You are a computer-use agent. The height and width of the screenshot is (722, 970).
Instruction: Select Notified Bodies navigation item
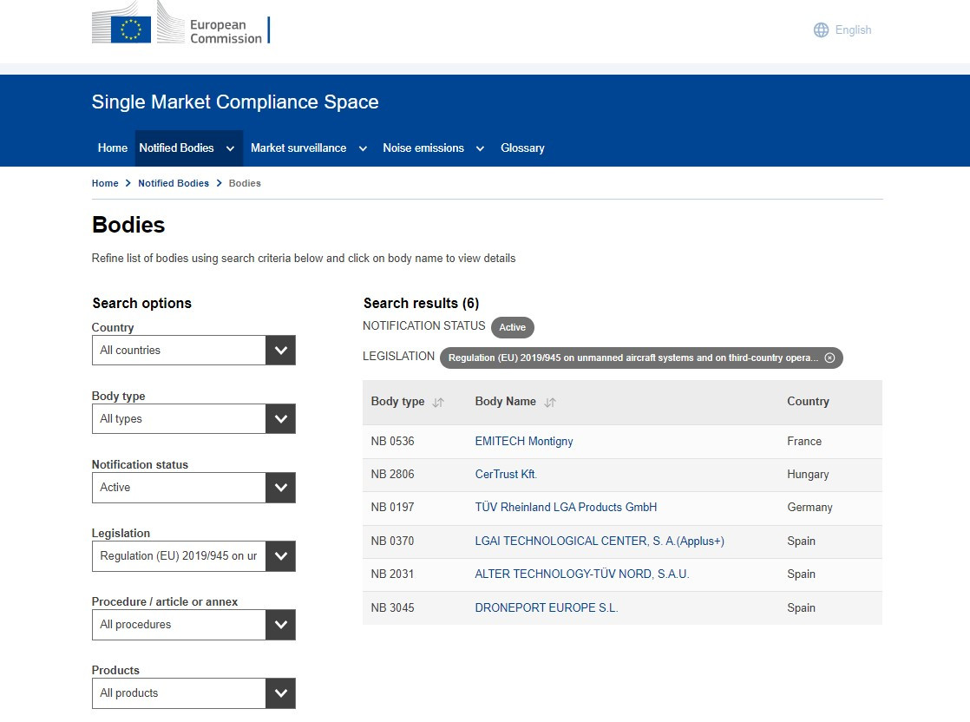[x=176, y=148]
